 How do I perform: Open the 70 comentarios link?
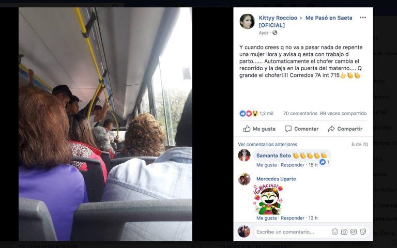[x=300, y=113]
